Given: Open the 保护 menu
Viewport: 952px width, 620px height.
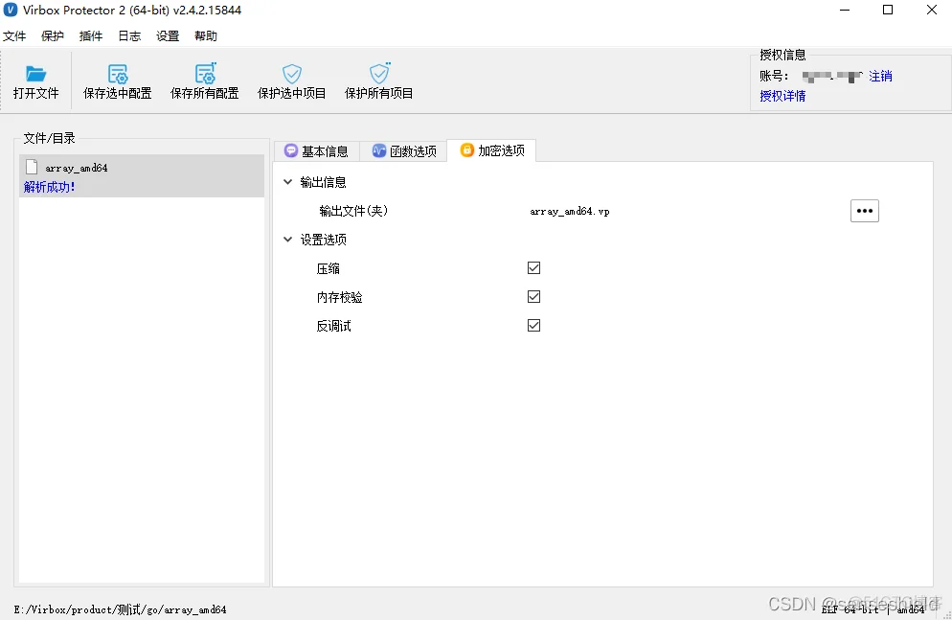Looking at the screenshot, I should click(53, 35).
